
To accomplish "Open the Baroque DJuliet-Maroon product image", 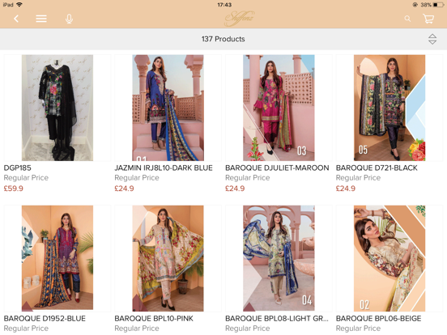I will (279, 108).
